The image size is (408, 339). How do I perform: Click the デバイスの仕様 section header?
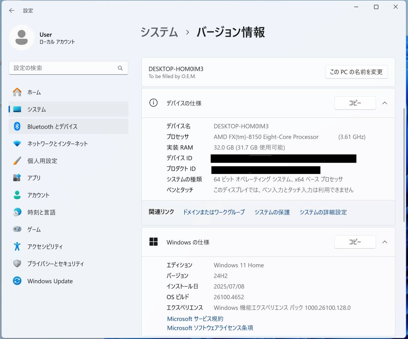[x=268, y=103]
